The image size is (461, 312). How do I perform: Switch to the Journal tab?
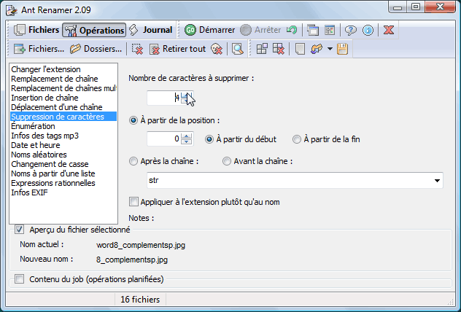[x=151, y=30]
